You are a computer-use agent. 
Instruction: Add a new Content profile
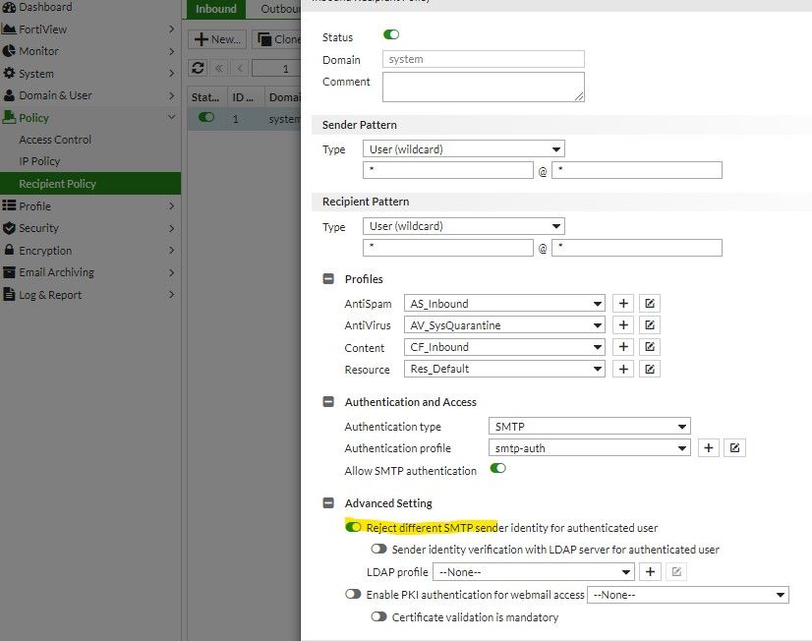(623, 347)
